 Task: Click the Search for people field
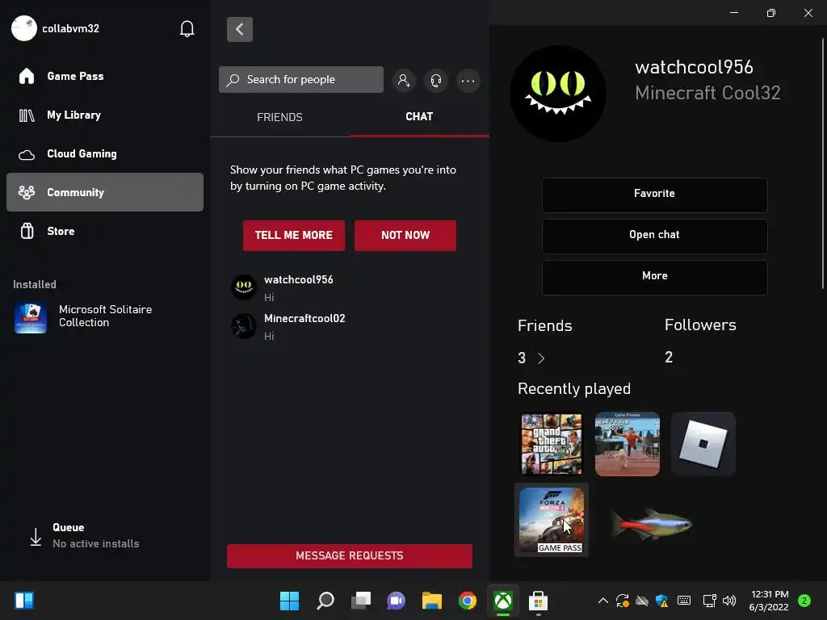pyautogui.click(x=301, y=80)
